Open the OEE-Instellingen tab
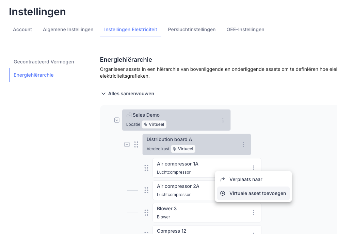The height and width of the screenshot is (234, 337). click(x=245, y=30)
